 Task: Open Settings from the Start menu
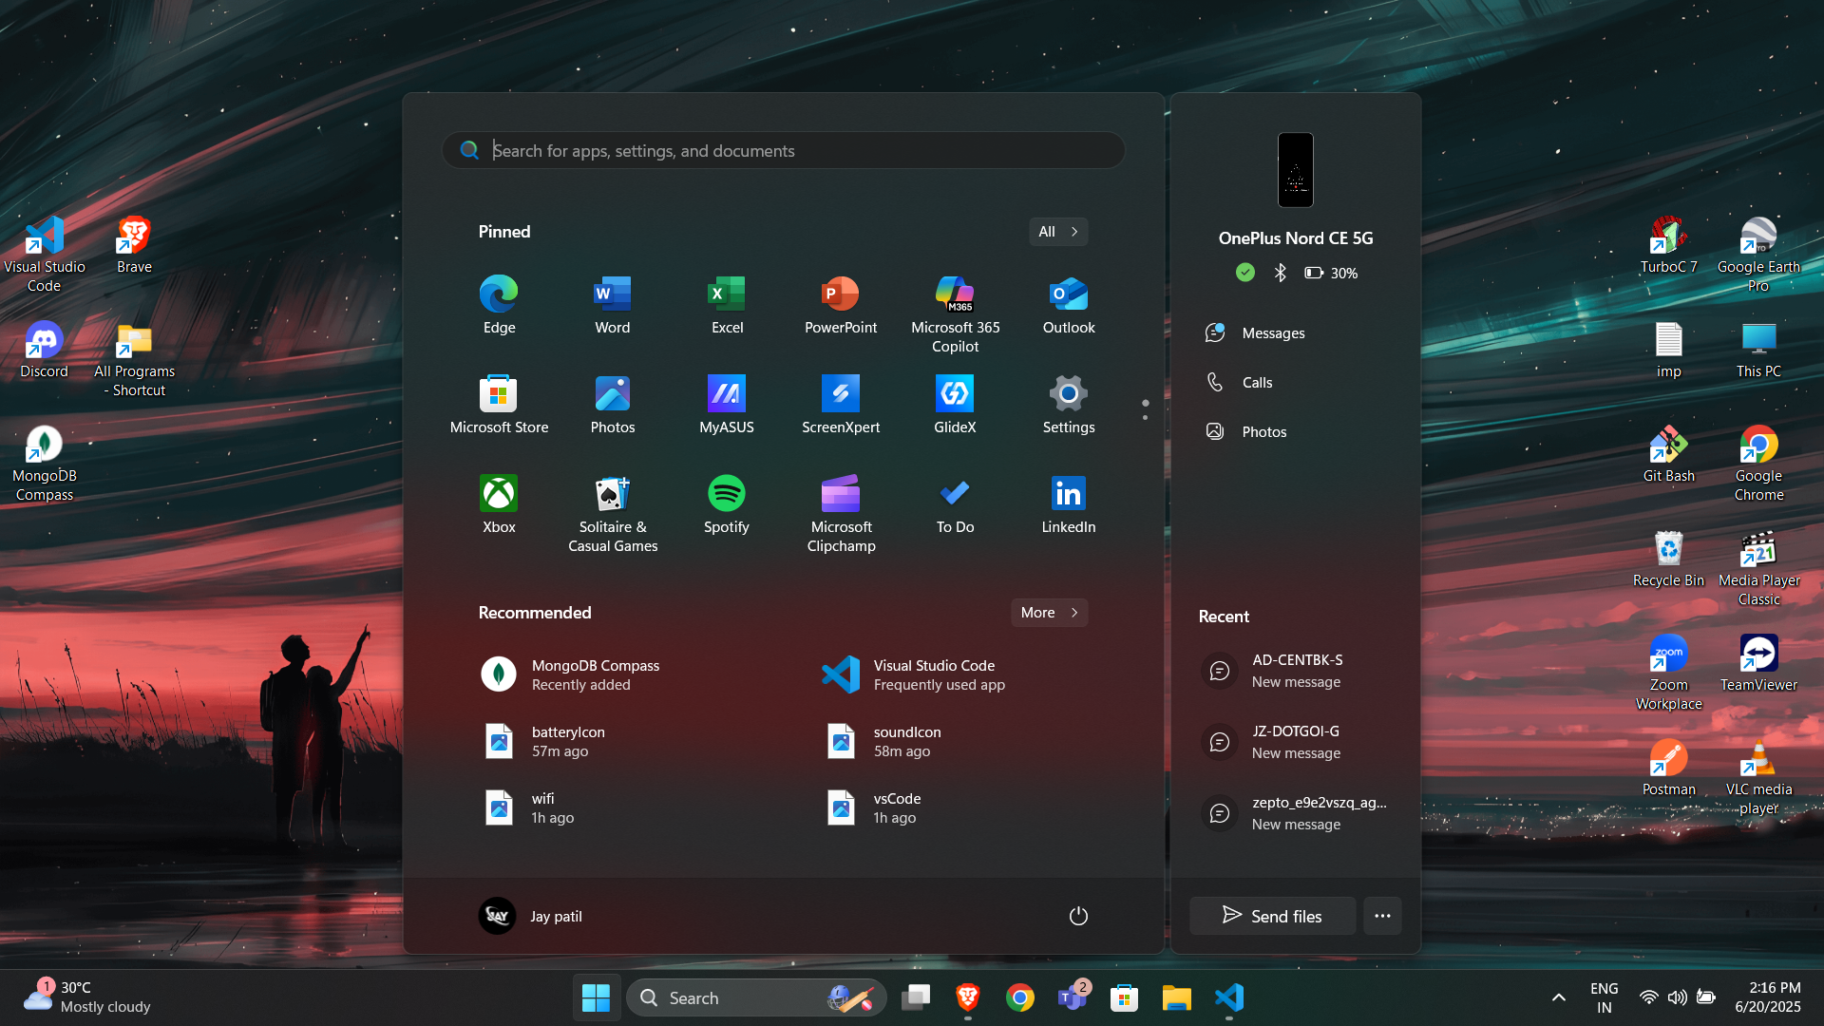tap(1069, 405)
